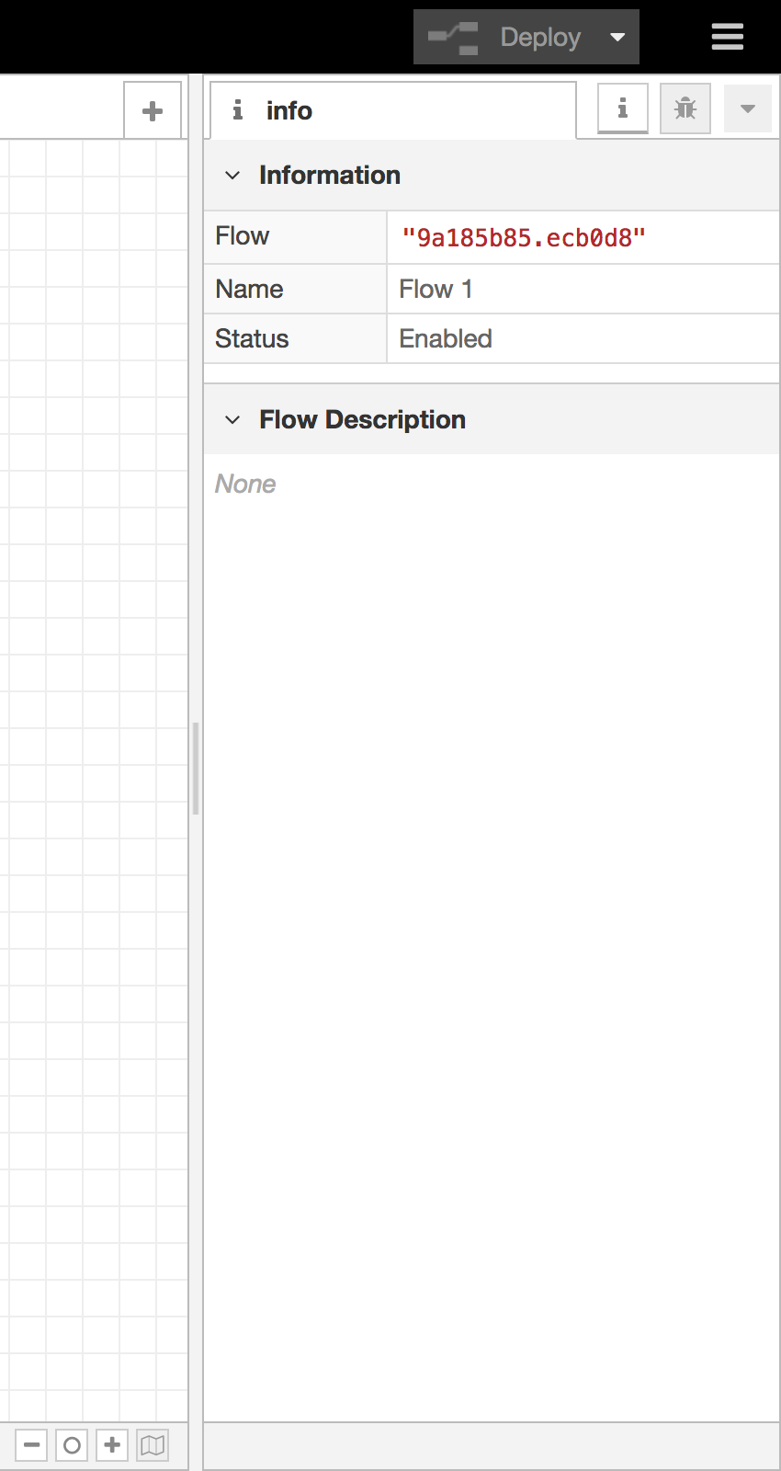Click the Status value Enabled
Image resolution: width=781 pixels, height=1471 pixels.
[446, 338]
